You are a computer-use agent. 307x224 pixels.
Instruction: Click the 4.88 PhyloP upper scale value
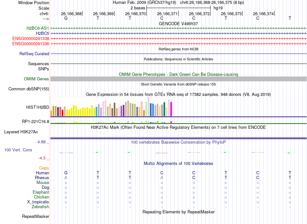click(41, 142)
